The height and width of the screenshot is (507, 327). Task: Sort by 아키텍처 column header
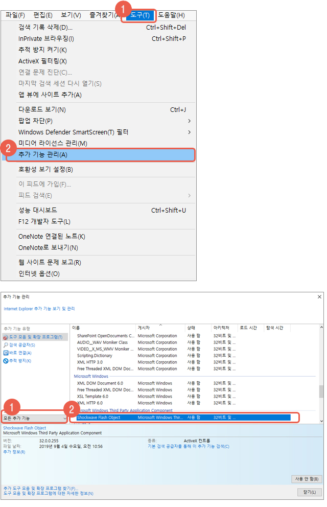coord(225,328)
